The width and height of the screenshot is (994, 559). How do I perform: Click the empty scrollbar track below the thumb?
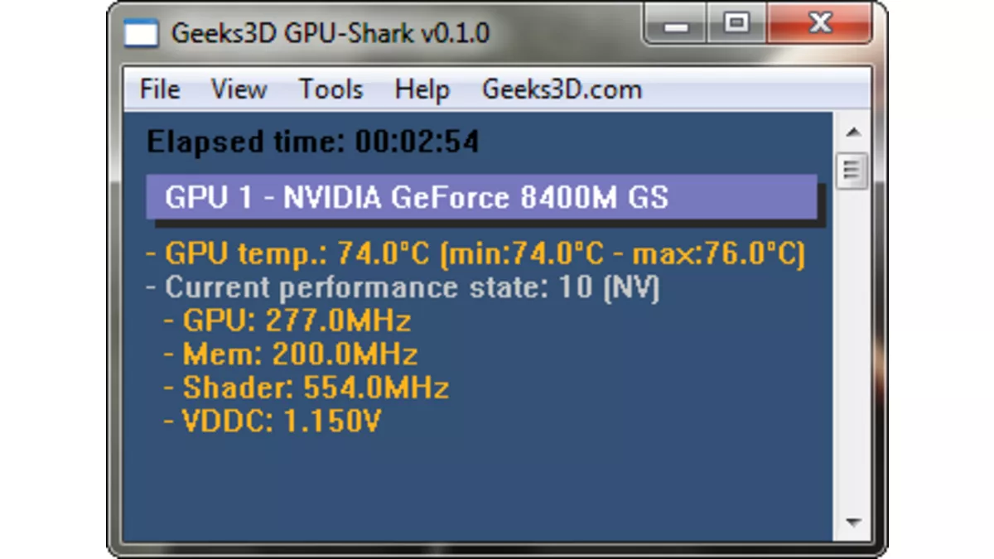(853, 348)
